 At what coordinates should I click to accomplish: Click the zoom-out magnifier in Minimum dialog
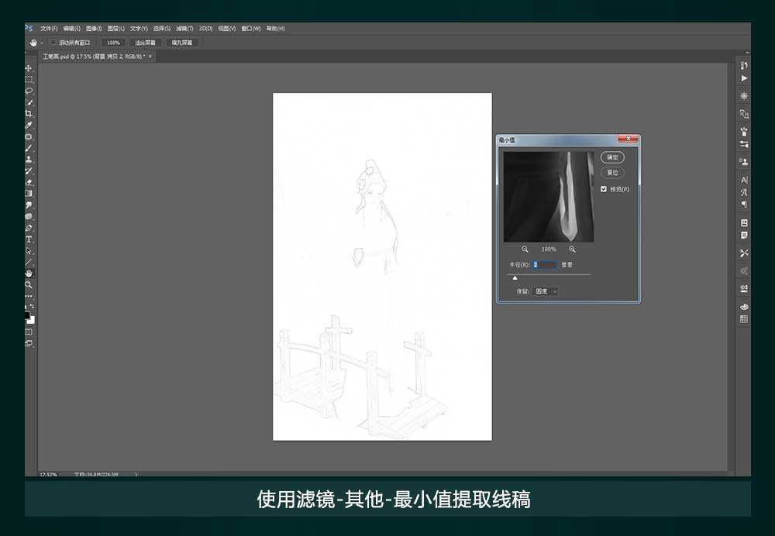[x=525, y=247]
